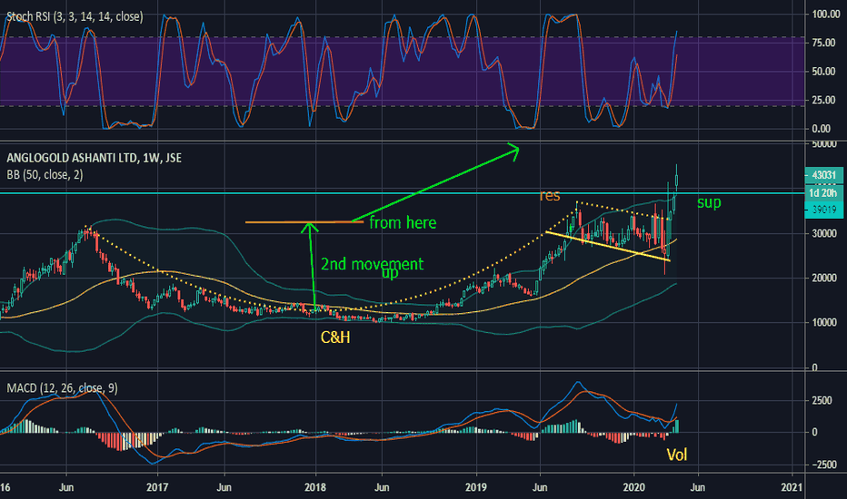Select the green diagonal arrow drawing

coord(435,183)
